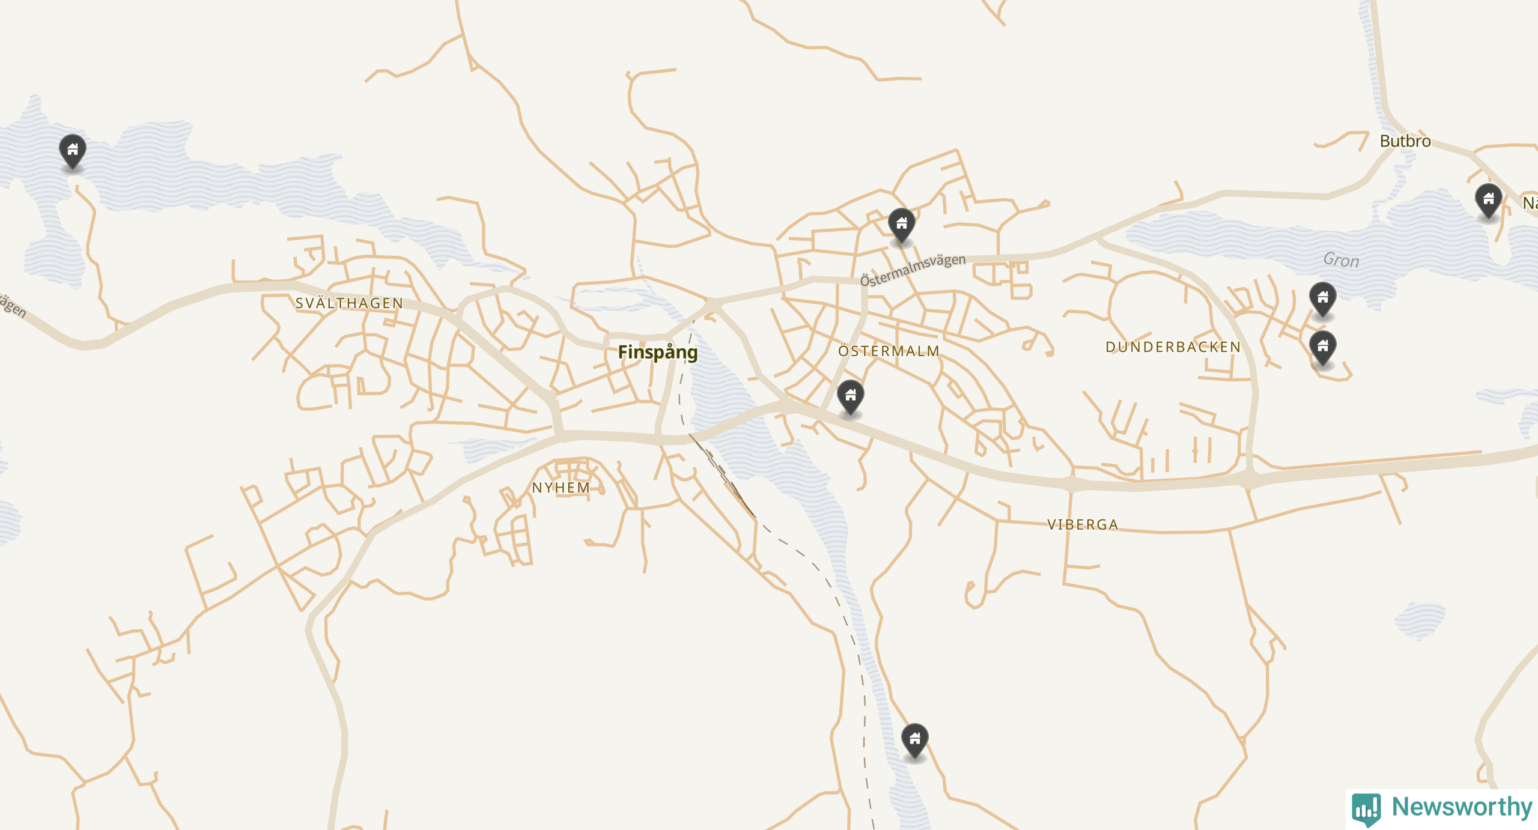Image resolution: width=1538 pixels, height=830 pixels.
Task: Click the SVÄLTHAGEN district label
Action: coord(349,303)
